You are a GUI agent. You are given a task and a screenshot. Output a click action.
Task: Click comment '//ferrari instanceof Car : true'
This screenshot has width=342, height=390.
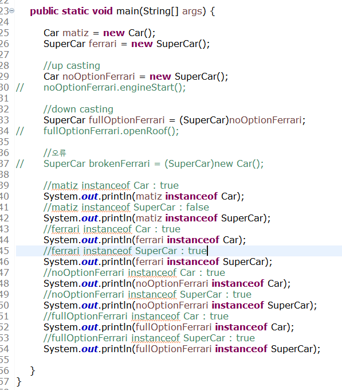click(112, 229)
